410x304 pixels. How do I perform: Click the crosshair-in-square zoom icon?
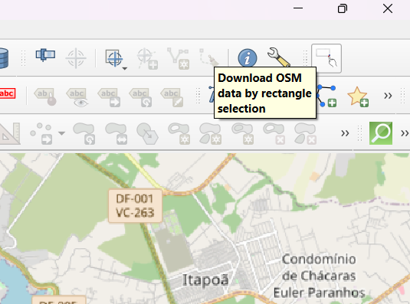coord(114,58)
